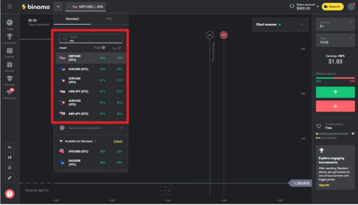The image size is (358, 205).
Task: Change the 5s chart timeframe
Action: pyautogui.click(x=10, y=147)
